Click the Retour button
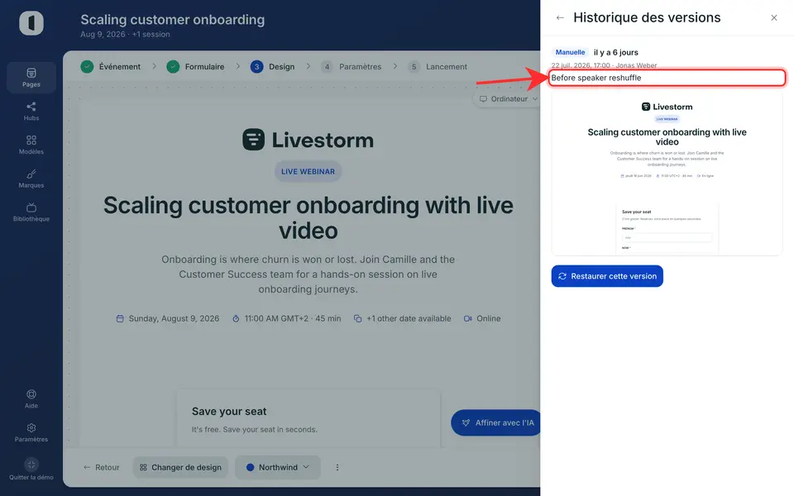The height and width of the screenshot is (496, 794). (101, 467)
